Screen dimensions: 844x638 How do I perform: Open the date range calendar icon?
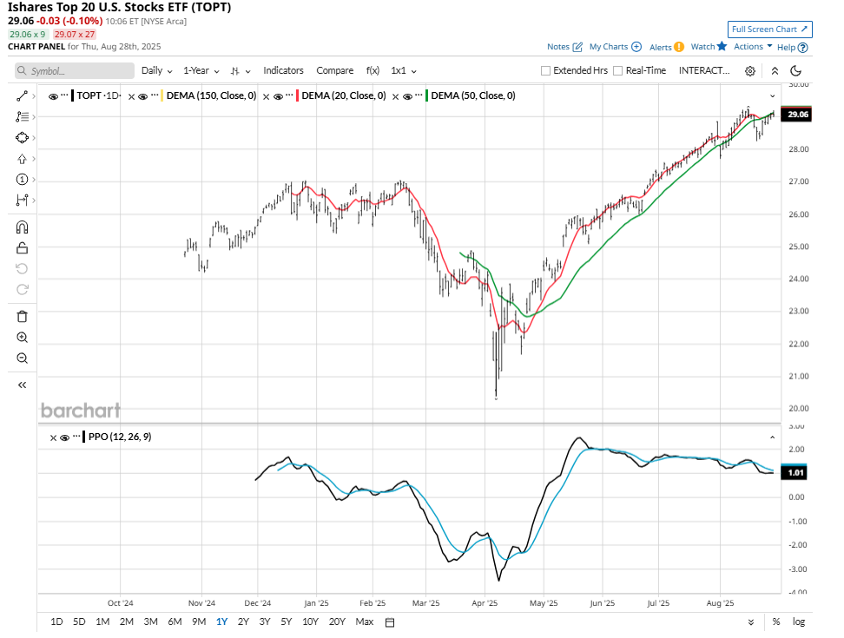pyautogui.click(x=390, y=622)
